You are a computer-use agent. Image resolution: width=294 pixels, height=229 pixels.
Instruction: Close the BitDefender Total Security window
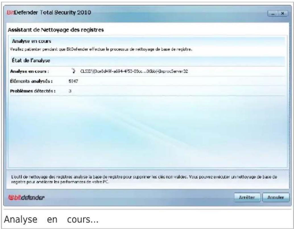(x=283, y=13)
